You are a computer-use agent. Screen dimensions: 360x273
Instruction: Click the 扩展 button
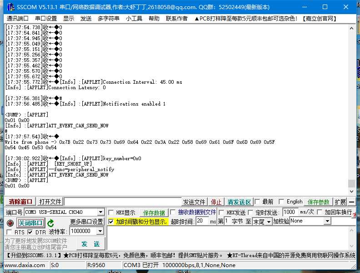pos(340,202)
